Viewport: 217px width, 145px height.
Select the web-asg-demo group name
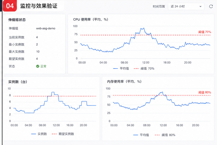click(46, 28)
